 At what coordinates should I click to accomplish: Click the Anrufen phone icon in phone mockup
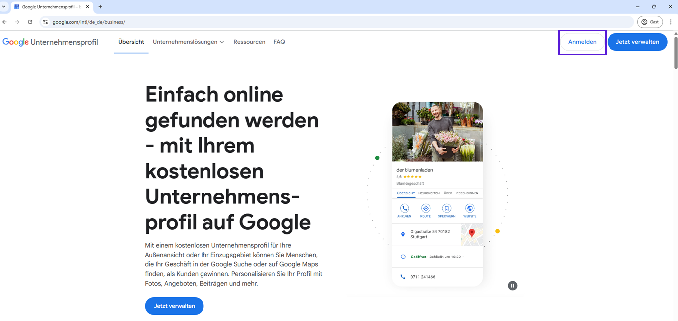[x=404, y=208]
